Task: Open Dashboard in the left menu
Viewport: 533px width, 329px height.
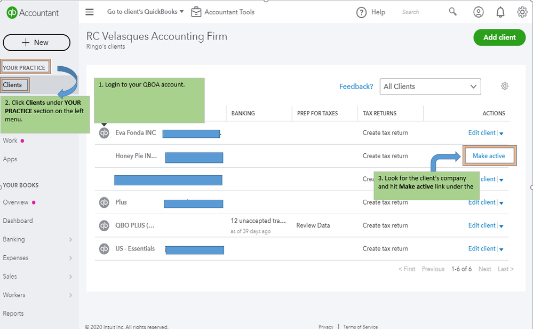Action: (x=18, y=221)
